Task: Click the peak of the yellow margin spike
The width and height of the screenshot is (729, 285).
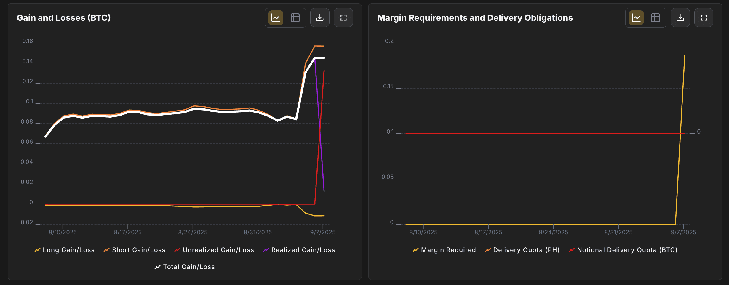Action: 685,56
